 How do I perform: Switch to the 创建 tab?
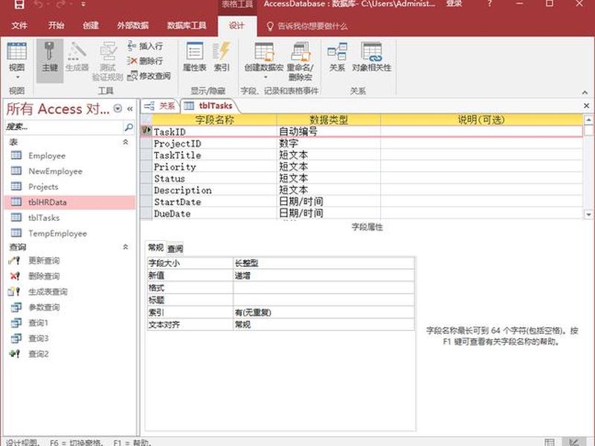coord(90,25)
